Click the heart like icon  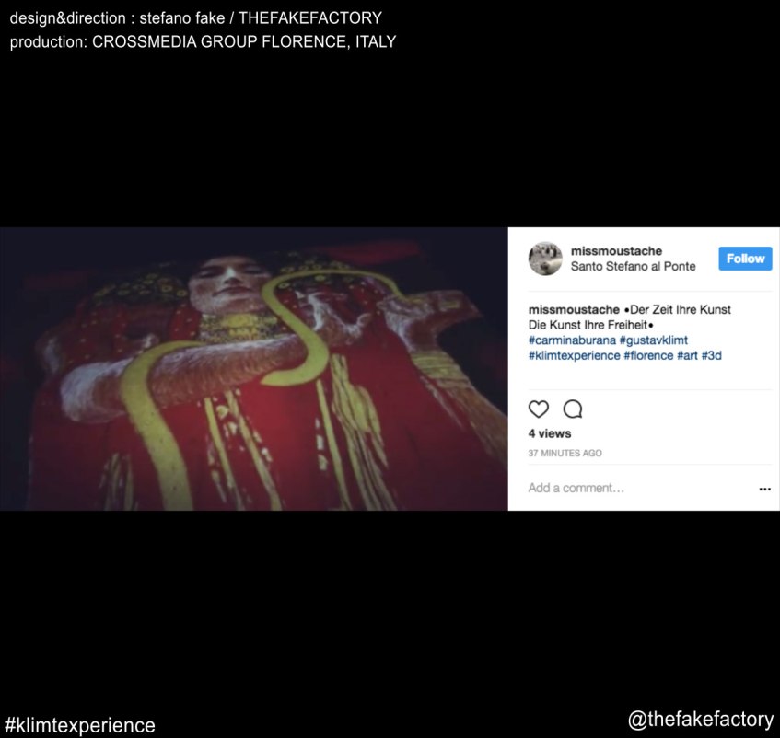coord(538,409)
